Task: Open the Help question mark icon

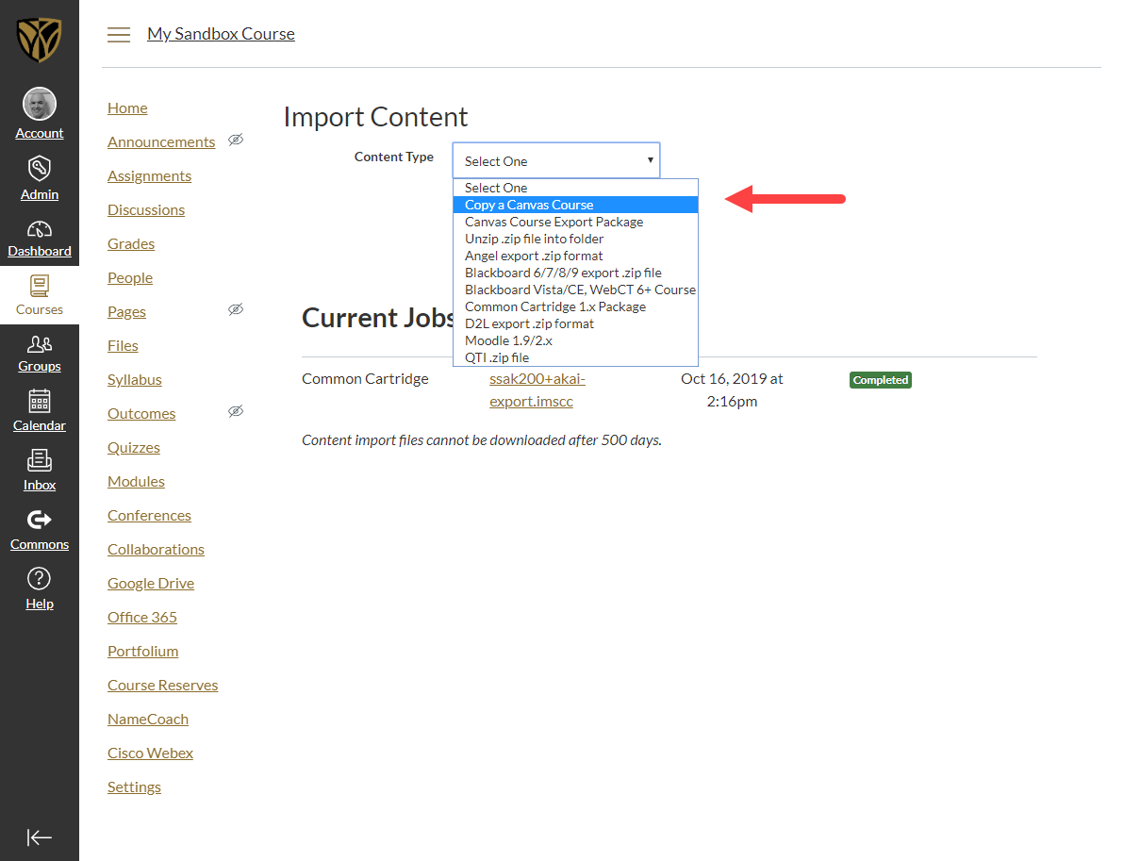Action: click(40, 579)
